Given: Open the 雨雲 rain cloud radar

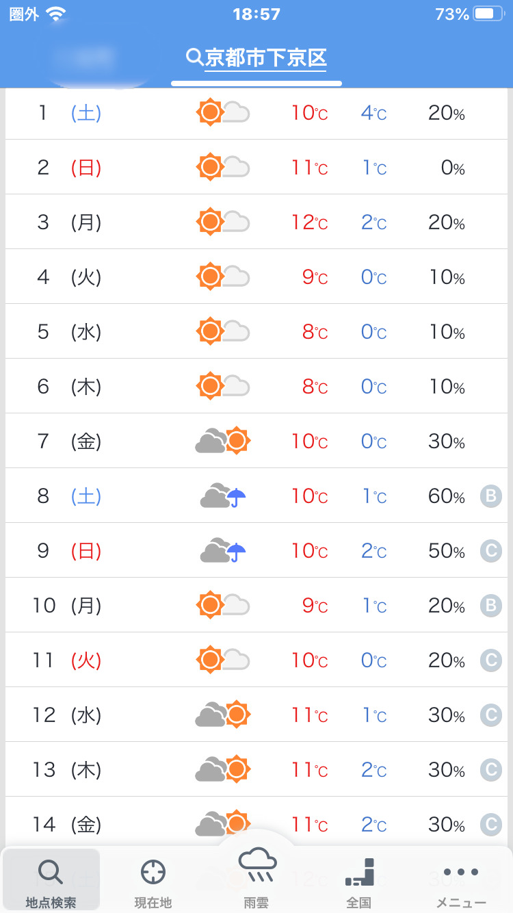Looking at the screenshot, I should (x=256, y=876).
